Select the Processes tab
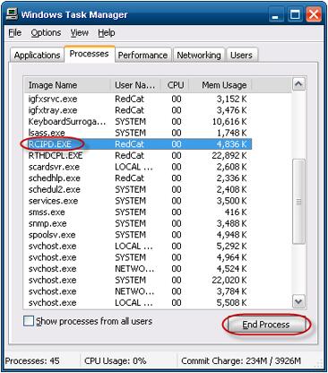This screenshot has width=328, height=373. coord(89,54)
